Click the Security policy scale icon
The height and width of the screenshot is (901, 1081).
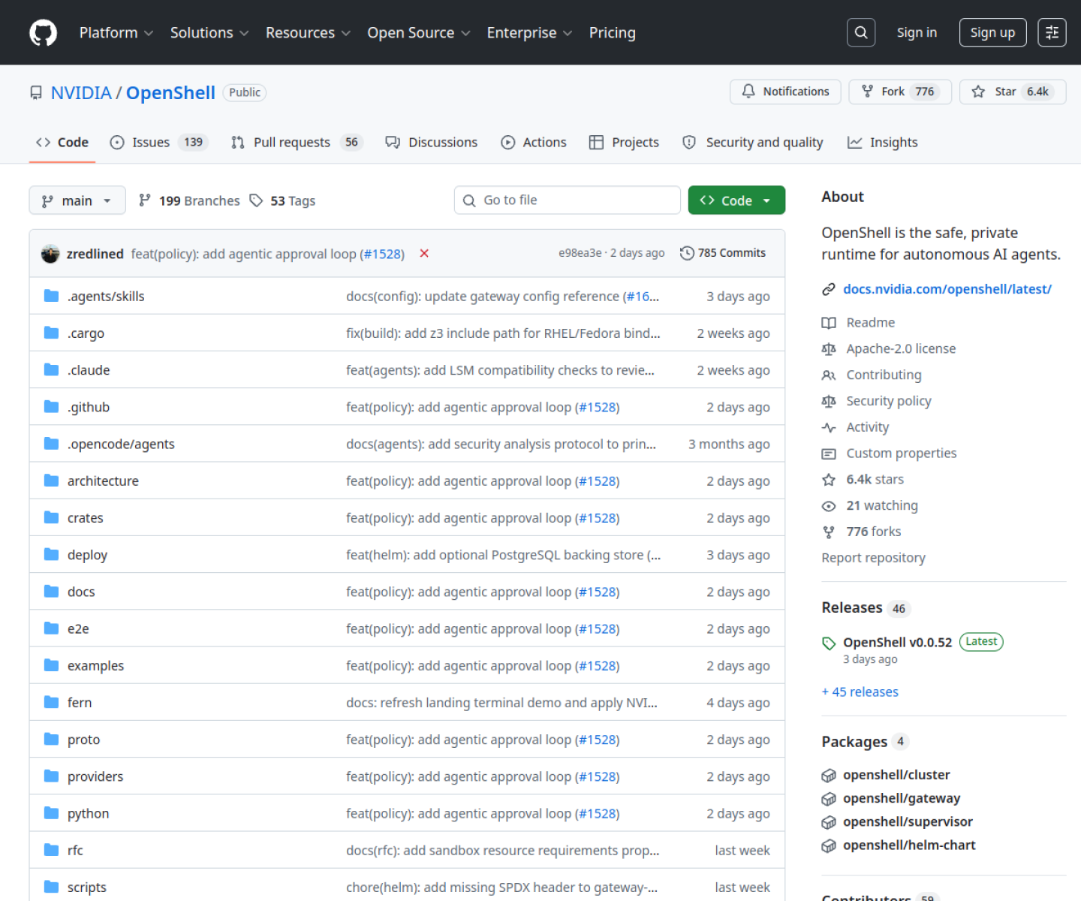pos(829,402)
